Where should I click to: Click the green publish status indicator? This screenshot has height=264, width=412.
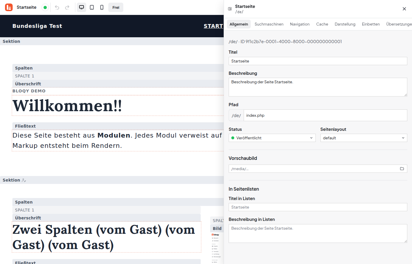tap(45, 8)
